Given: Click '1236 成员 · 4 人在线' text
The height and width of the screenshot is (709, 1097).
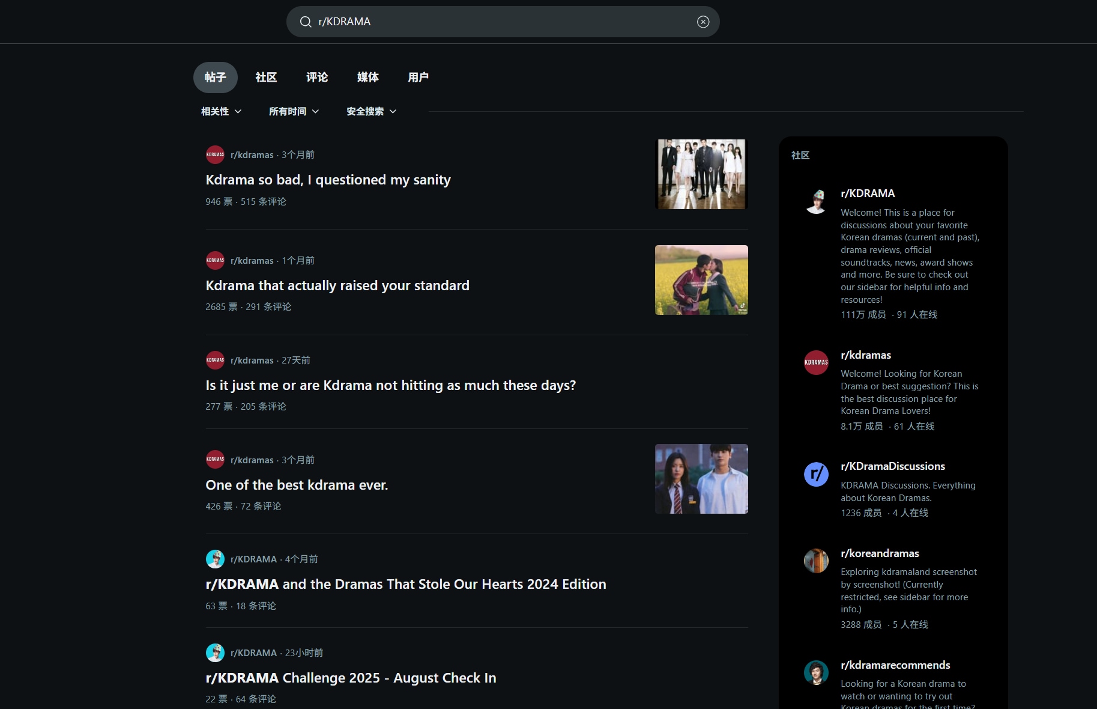Looking at the screenshot, I should coord(884,513).
